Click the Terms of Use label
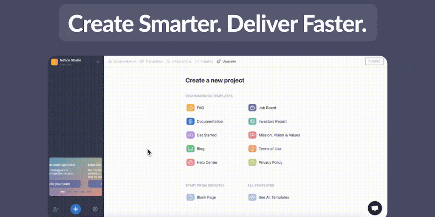Screen dimensions: 435x217 (x=270, y=149)
